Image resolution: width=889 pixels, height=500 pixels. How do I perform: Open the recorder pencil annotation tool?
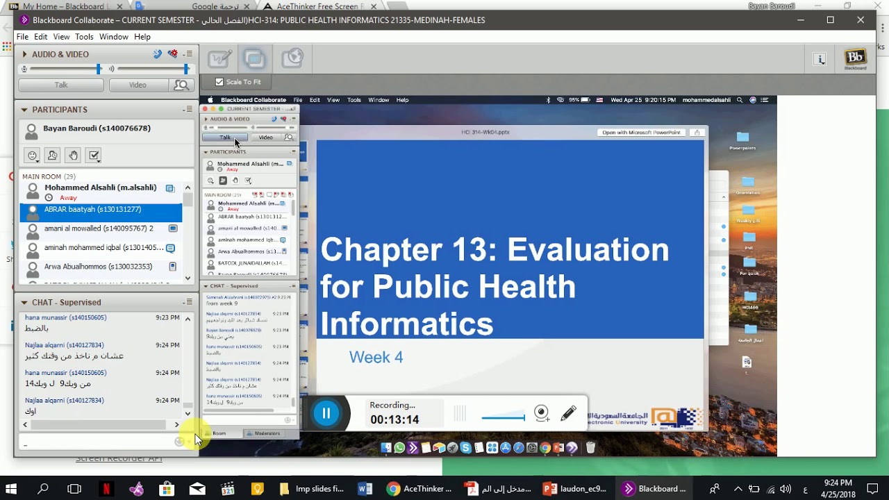tap(568, 414)
